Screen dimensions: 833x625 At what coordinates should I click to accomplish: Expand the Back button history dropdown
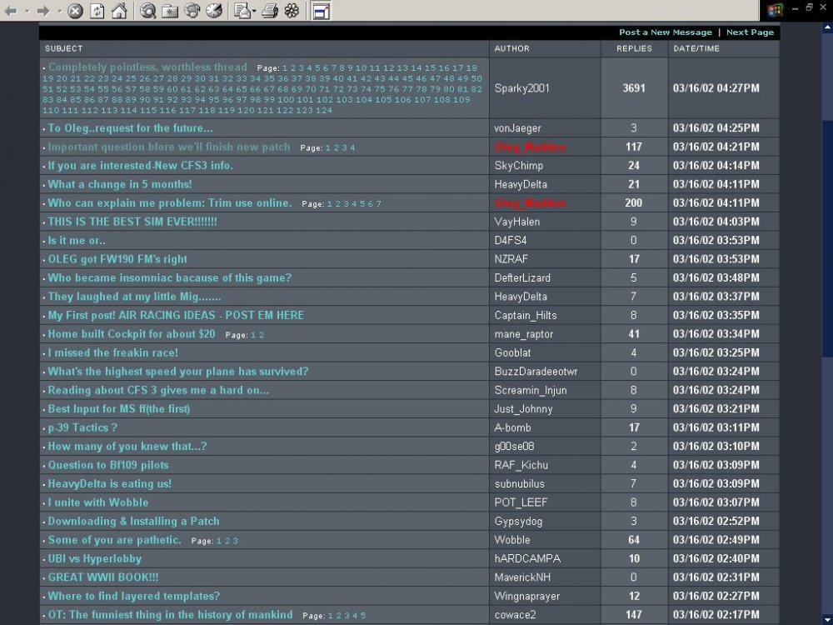coord(27,11)
